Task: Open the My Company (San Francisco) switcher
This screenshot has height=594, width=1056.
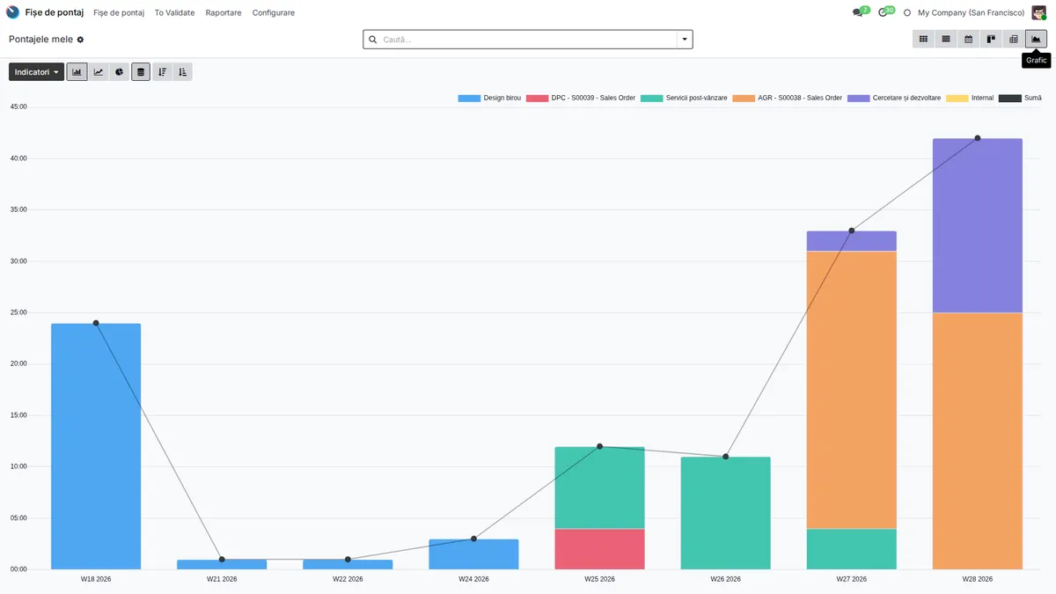Action: [971, 13]
